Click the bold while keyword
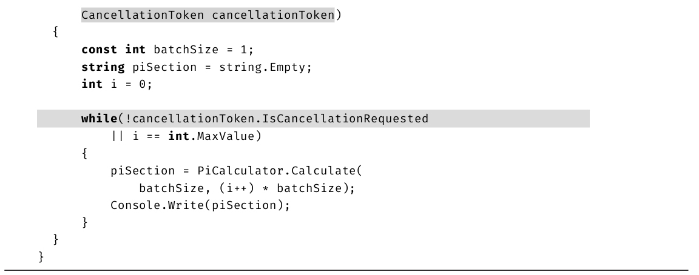699x275 pixels. coord(99,119)
